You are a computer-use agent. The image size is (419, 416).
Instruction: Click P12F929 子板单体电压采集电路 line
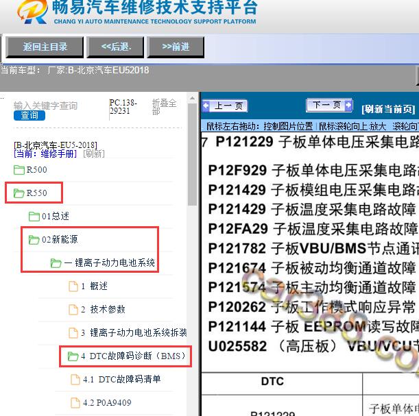(x=313, y=171)
